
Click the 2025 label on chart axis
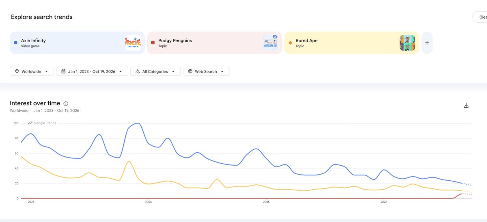click(266, 202)
